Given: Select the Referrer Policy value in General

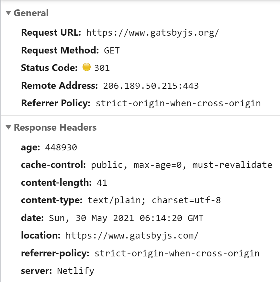Looking at the screenshot, I should 178,103.
